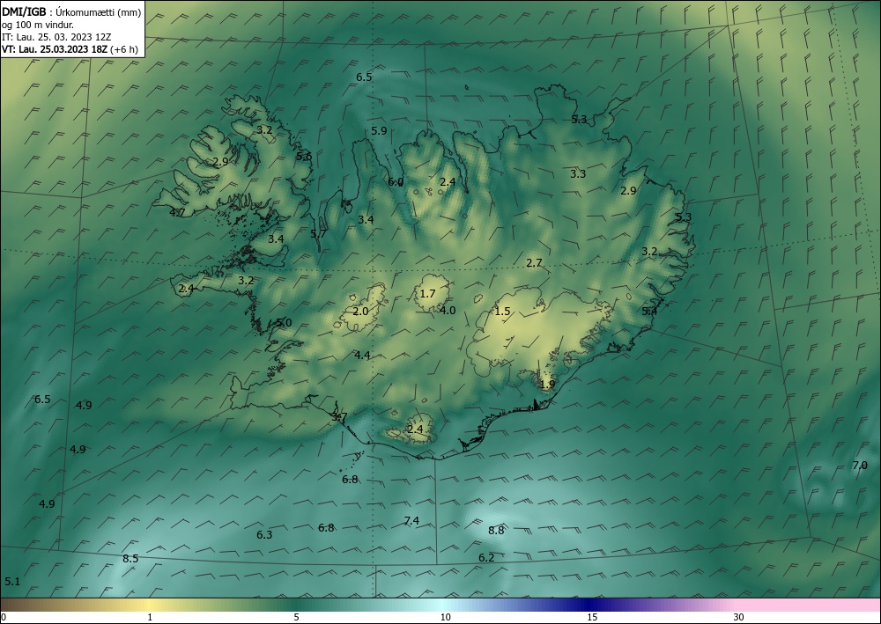Click the initial time "IT: Lau. 25. 03. 2023 12Z"

tap(56, 37)
